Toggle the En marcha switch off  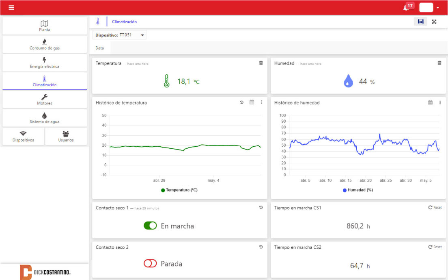pos(150,226)
